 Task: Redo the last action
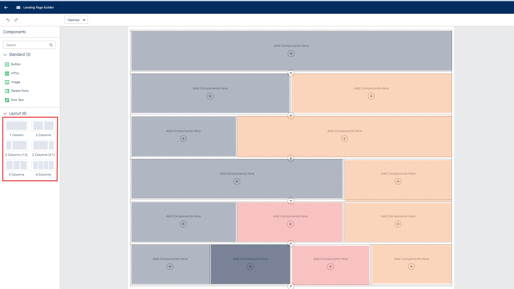(16, 20)
